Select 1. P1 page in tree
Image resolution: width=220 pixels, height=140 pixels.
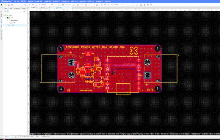[14, 23]
